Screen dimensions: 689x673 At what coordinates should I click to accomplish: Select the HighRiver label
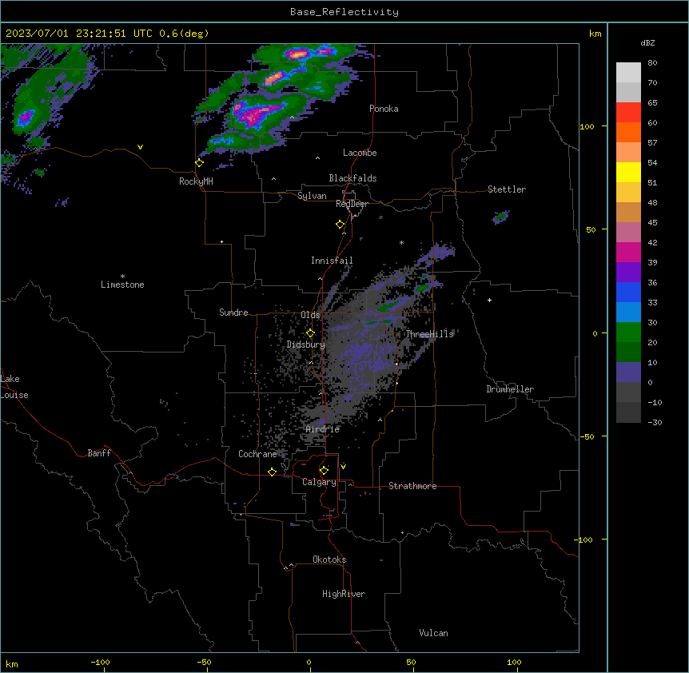[344, 594]
